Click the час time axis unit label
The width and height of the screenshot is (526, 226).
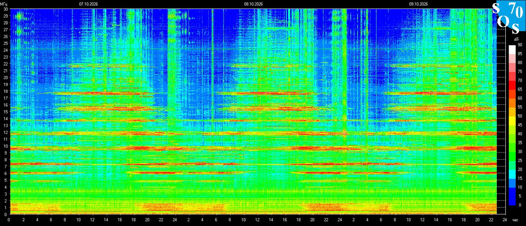coord(516,220)
